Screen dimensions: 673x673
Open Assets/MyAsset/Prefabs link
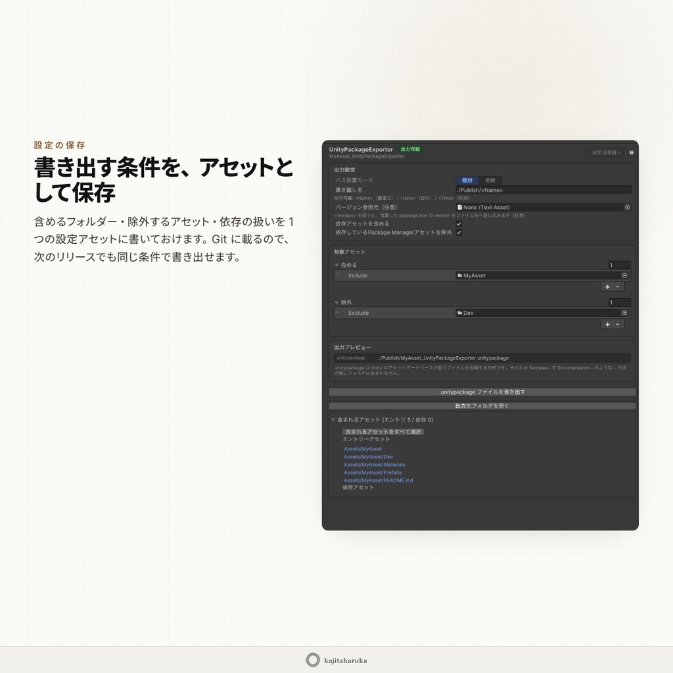tap(373, 473)
